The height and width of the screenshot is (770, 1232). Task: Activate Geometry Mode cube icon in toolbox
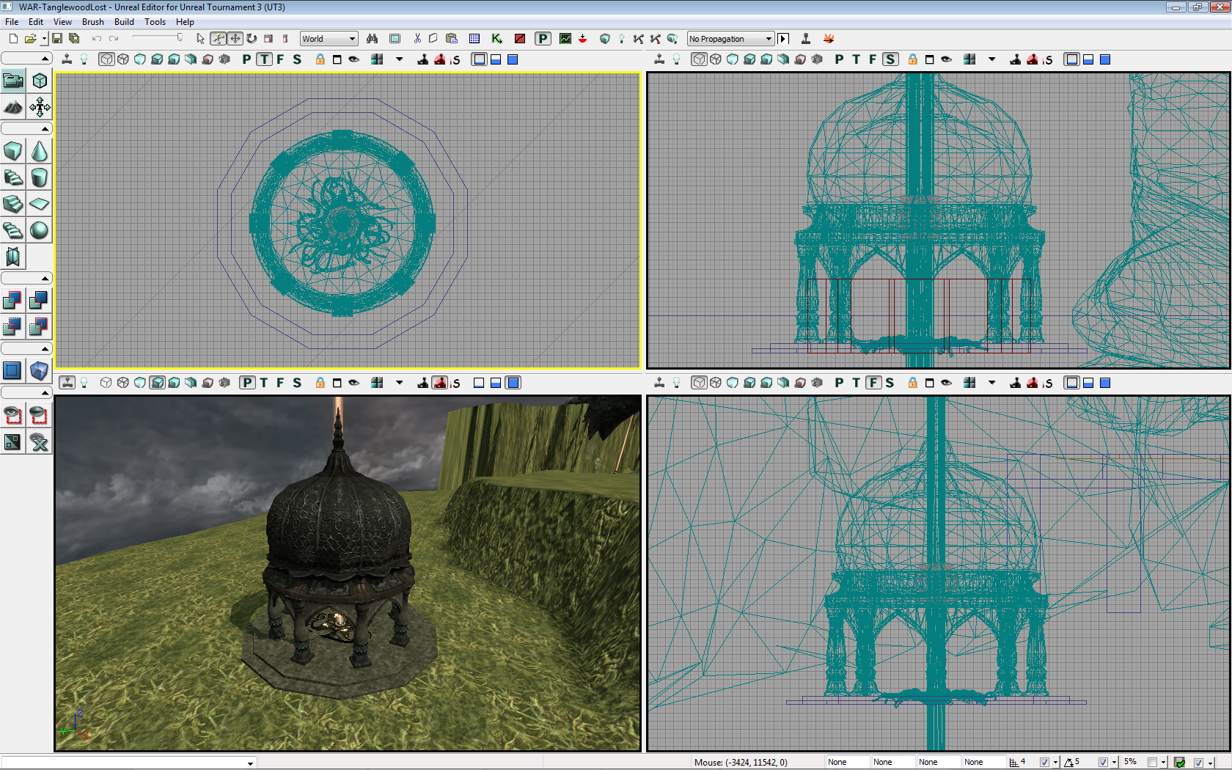coord(40,81)
